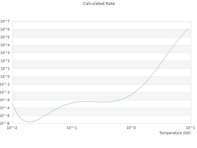Select the 10^2 y-axis tick label
The width and height of the screenshot is (197, 148).
click(5, 61)
